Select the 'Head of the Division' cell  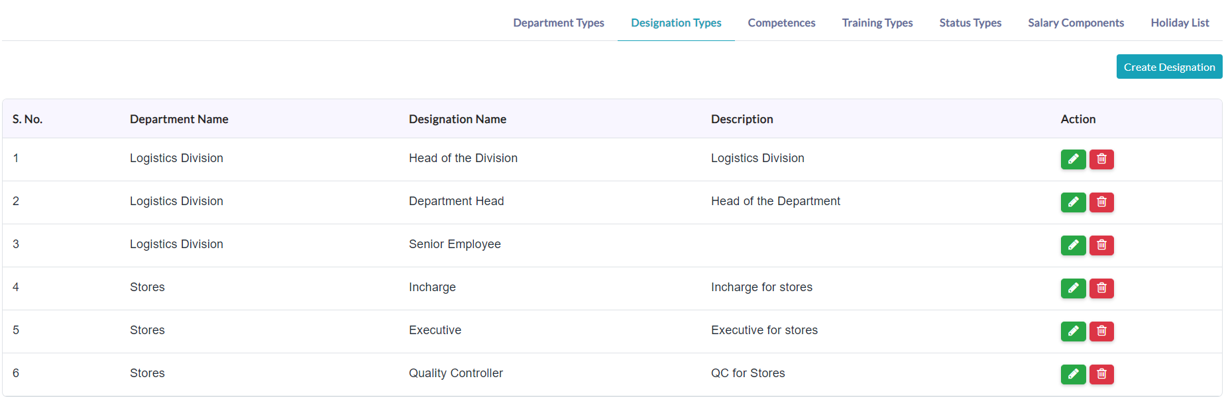pos(463,158)
